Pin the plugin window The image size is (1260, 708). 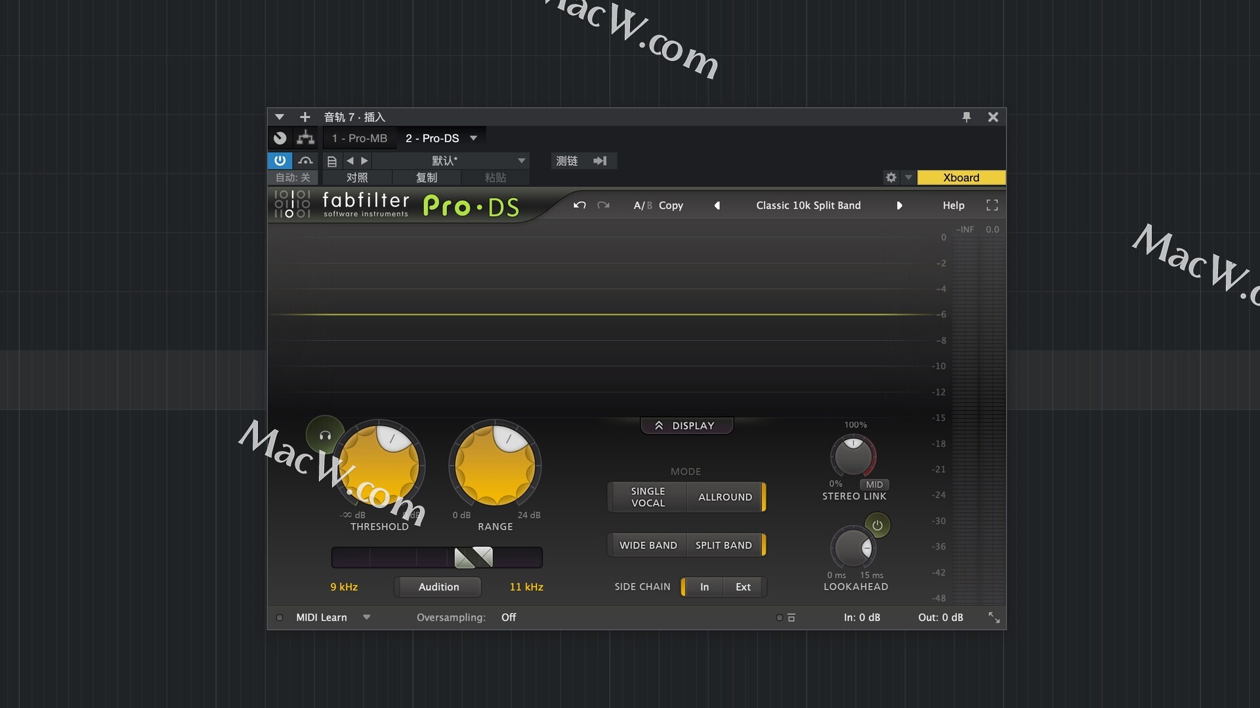(966, 117)
